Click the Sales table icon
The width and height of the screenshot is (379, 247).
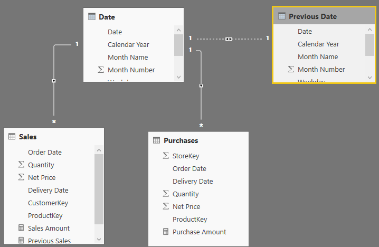coord(12,137)
